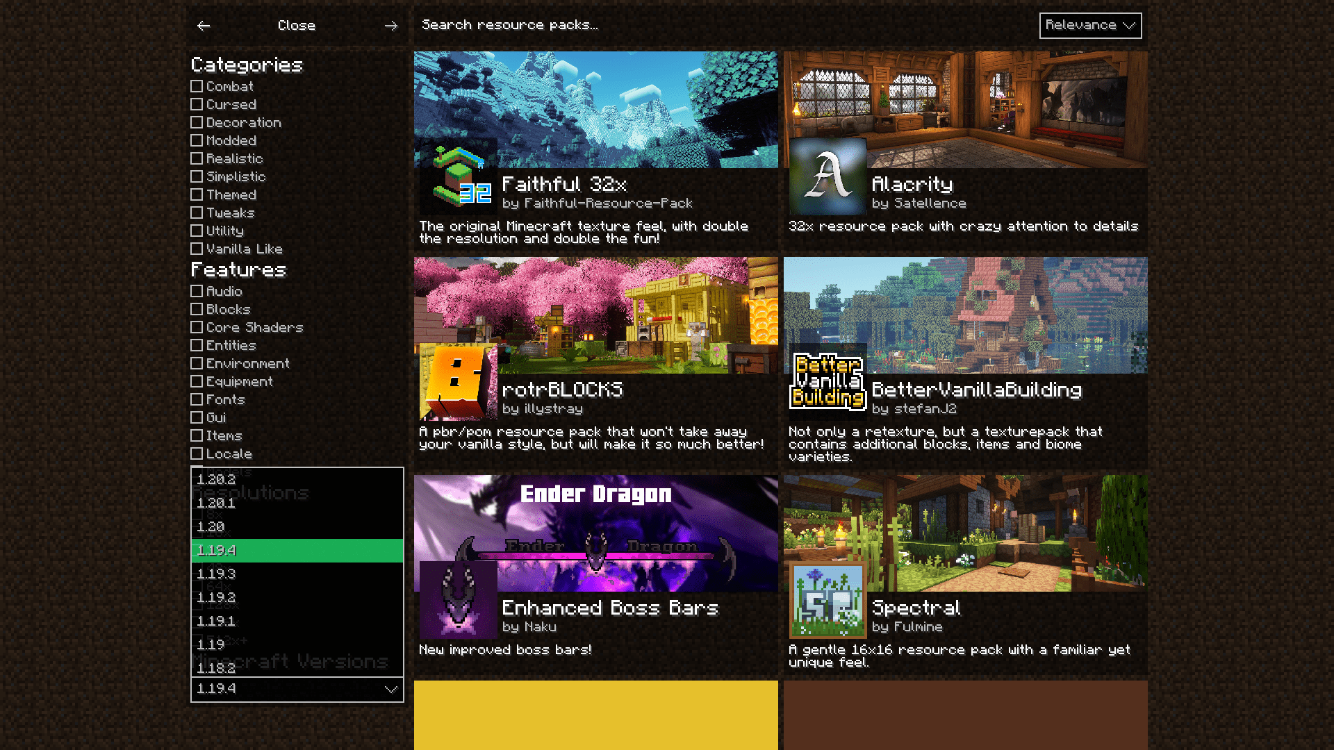Open the rotrBLOCKS pack icon
The image size is (1334, 750).
click(459, 382)
